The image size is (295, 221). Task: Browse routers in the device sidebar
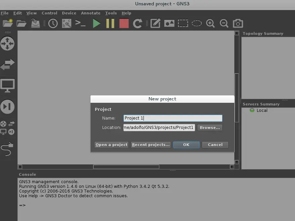coord(7,44)
